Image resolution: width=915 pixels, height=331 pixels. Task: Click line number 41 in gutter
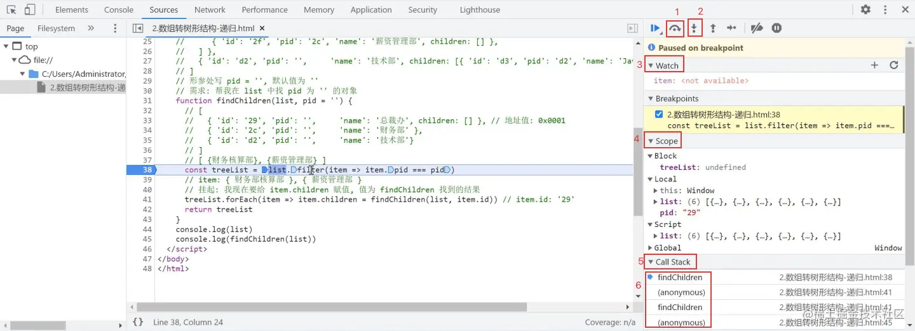click(147, 200)
